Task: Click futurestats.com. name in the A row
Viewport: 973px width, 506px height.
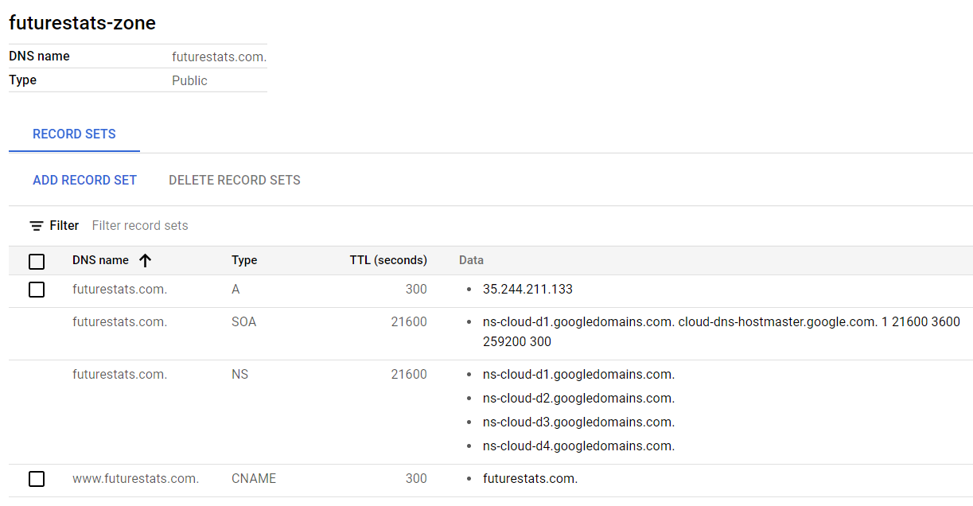Action: point(119,290)
